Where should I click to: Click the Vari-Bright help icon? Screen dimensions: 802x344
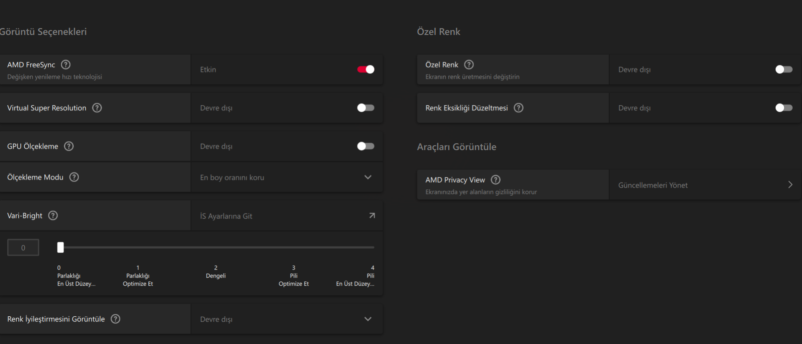coord(53,216)
